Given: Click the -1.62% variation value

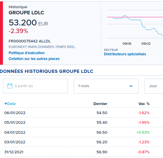Looking at the screenshot, I should [x=144, y=113].
